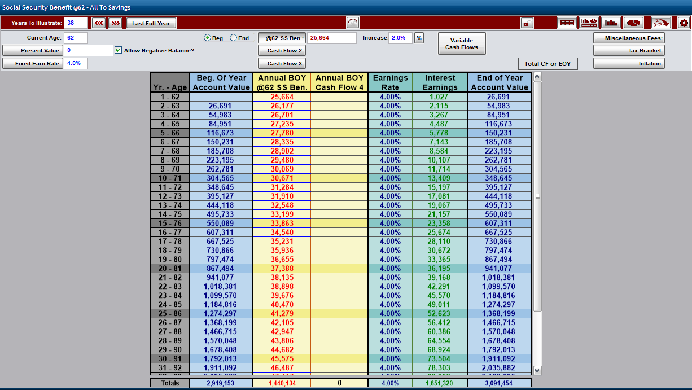Click the Annual BOY Cash Flow 4 header

click(339, 82)
